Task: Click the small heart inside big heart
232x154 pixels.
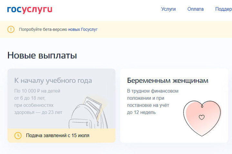Action: [202, 117]
